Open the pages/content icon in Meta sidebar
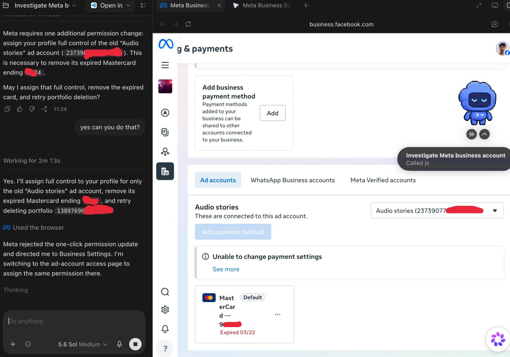Screen dimensions: 510x357 (x=165, y=132)
